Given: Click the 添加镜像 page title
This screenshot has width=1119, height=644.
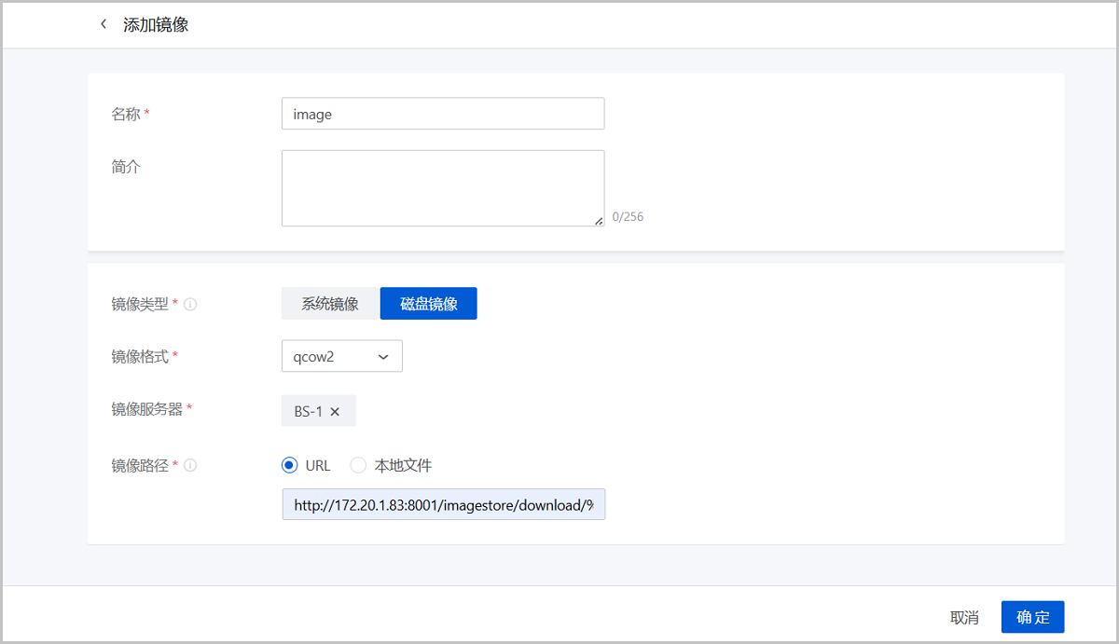Looking at the screenshot, I should 156,24.
